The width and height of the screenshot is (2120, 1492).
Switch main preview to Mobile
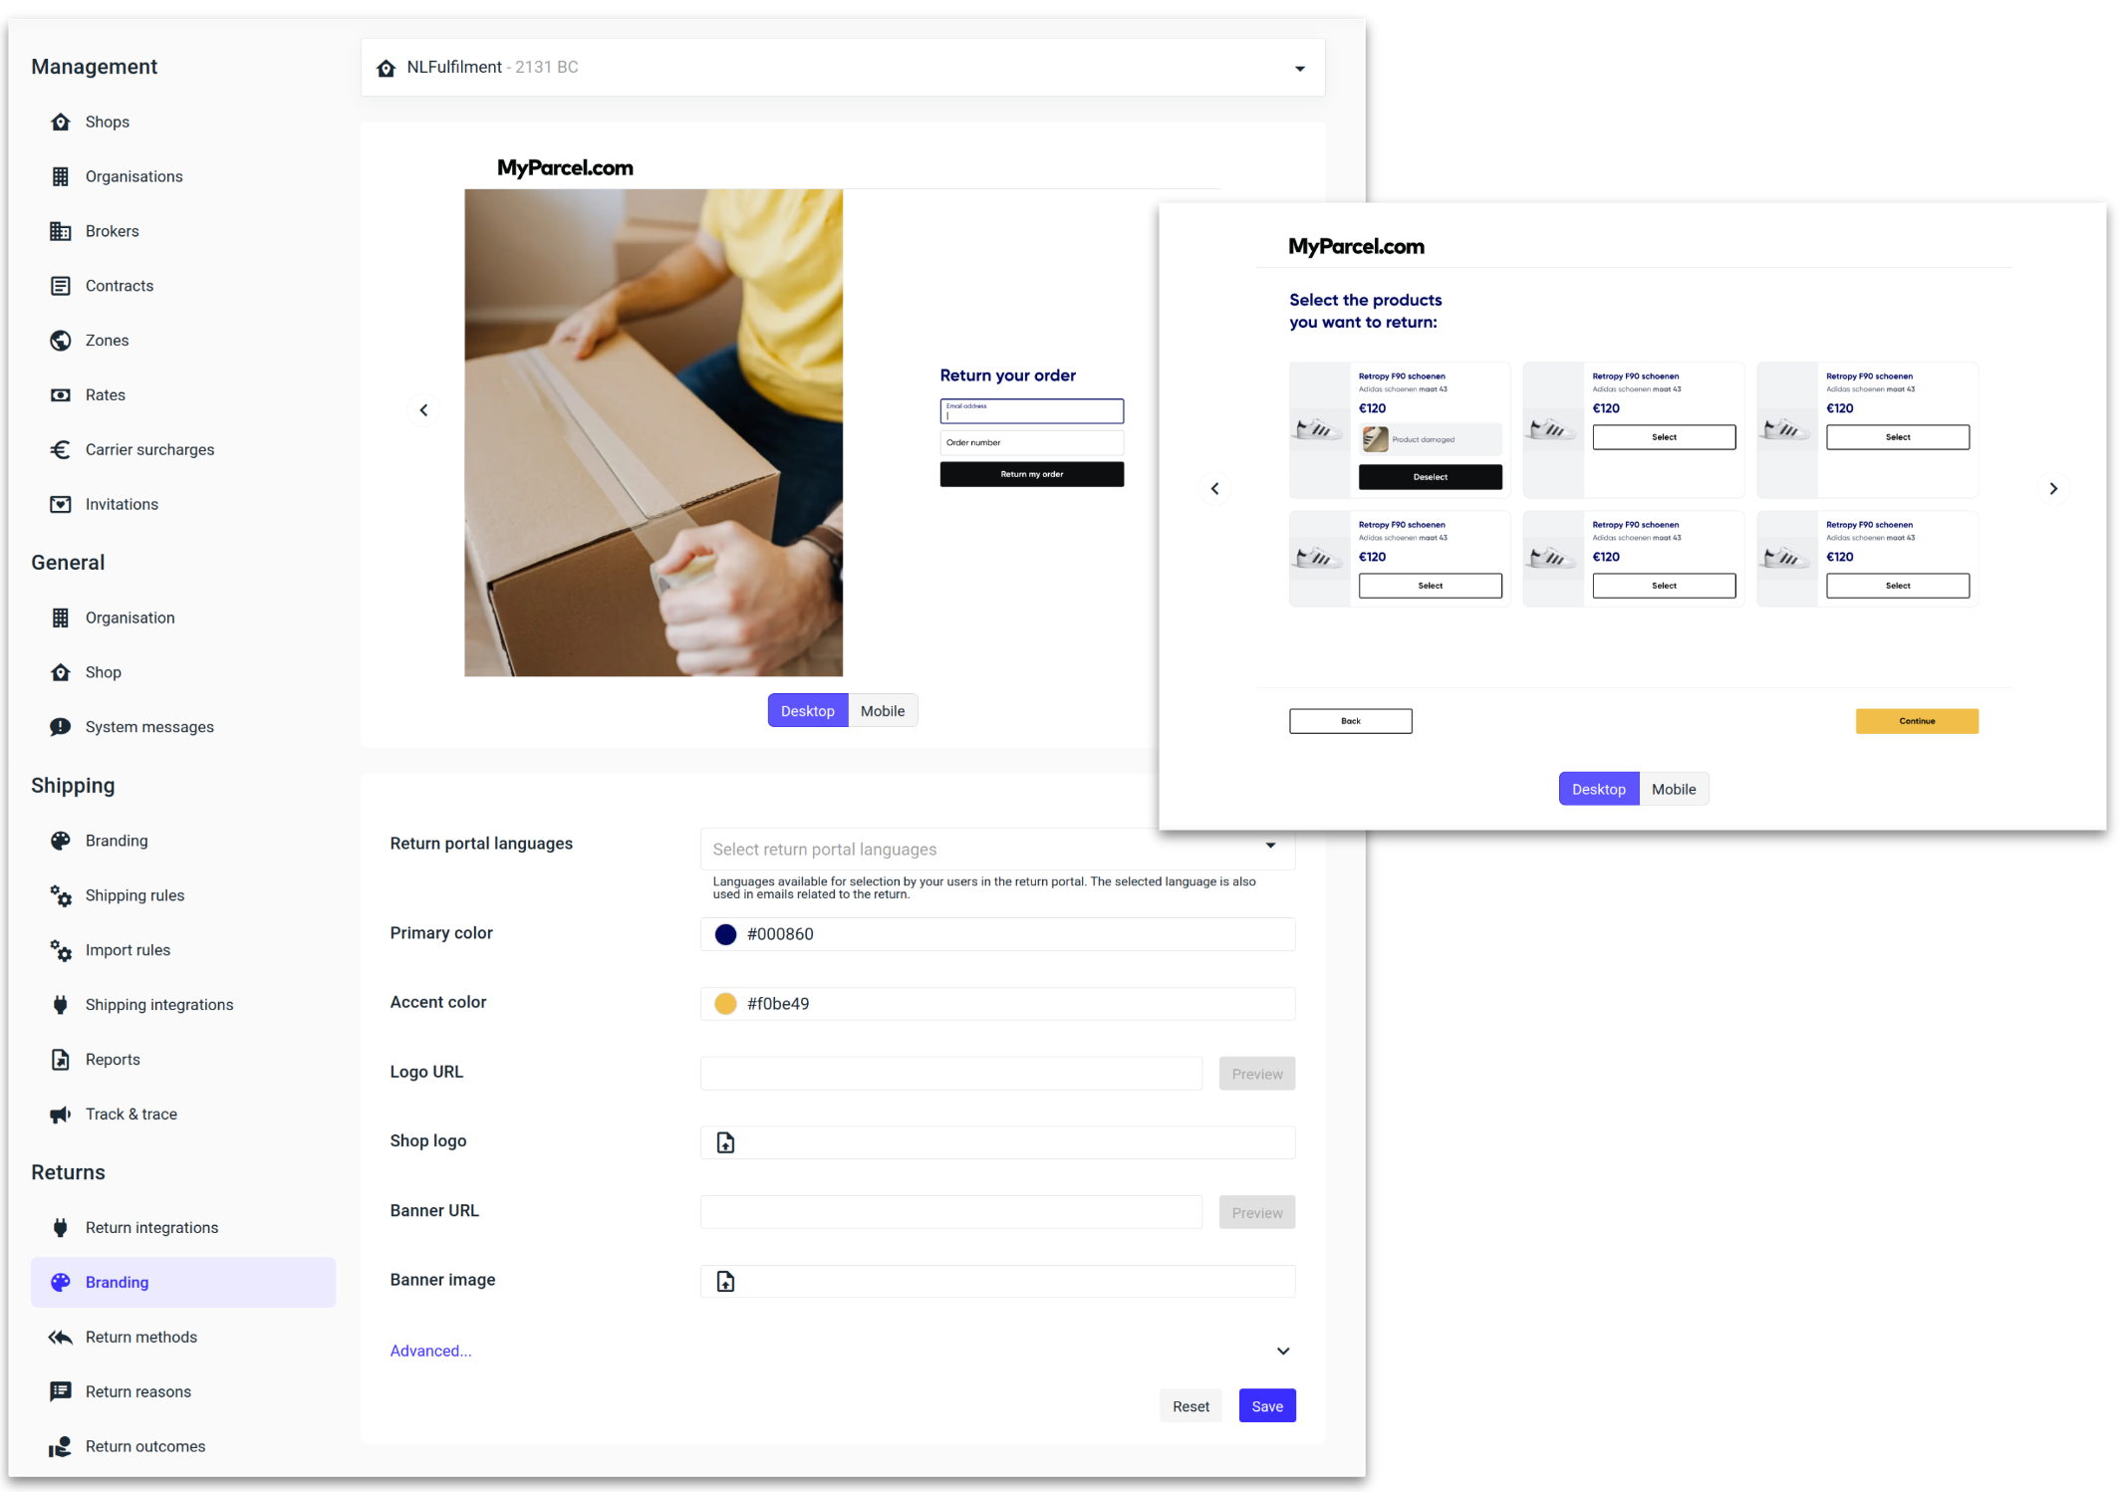click(883, 711)
